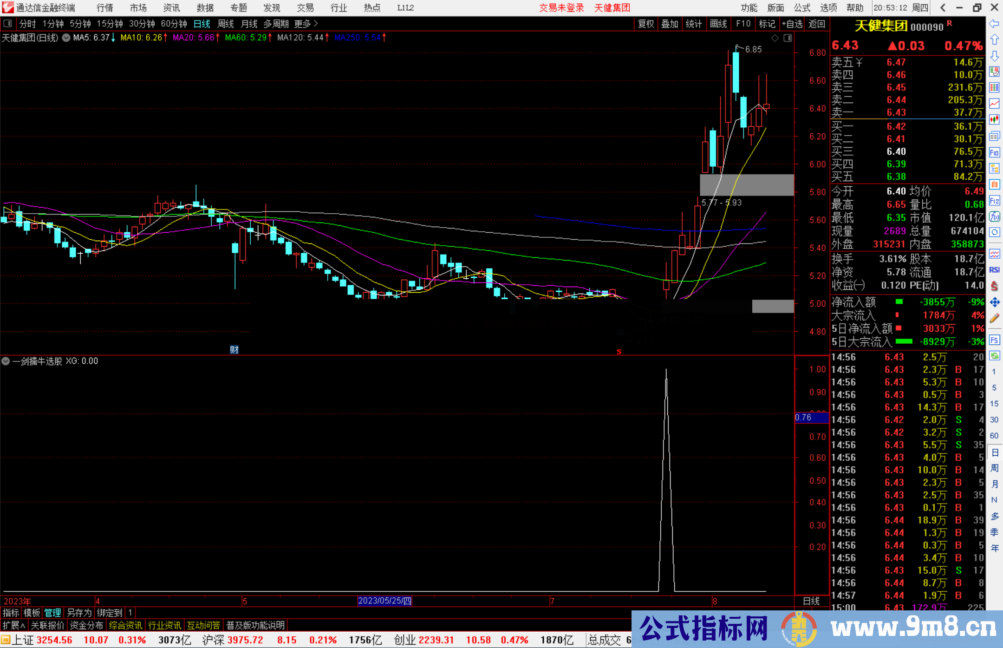Switch to the 周线 period tab

(226, 24)
